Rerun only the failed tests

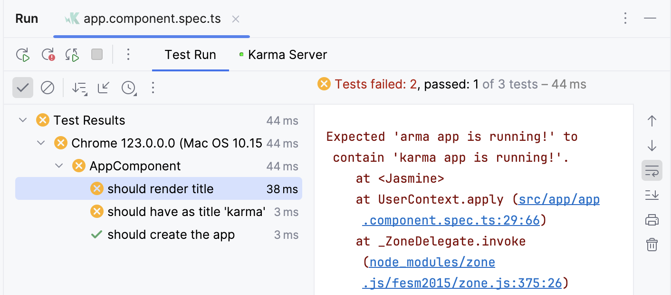48,54
